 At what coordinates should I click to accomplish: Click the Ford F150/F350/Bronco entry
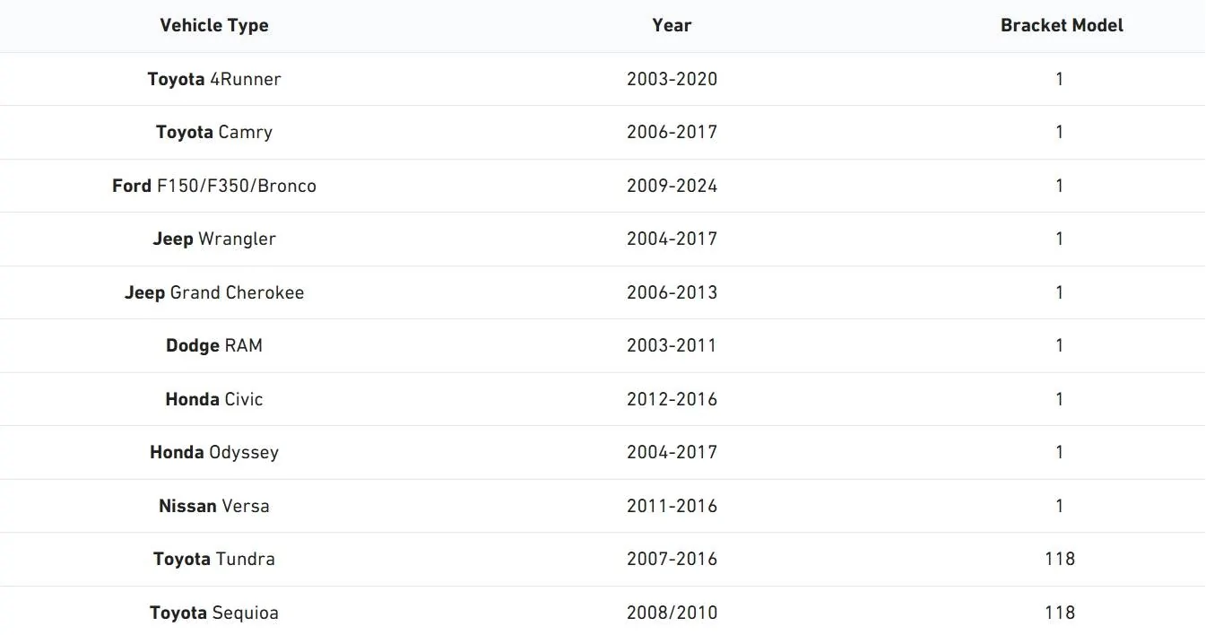tap(214, 186)
